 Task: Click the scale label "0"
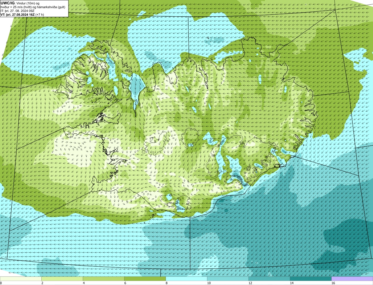pos(1,283)
